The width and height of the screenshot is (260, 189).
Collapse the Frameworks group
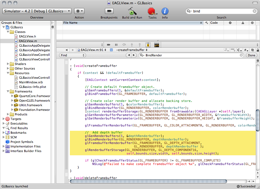(x=8, y=91)
